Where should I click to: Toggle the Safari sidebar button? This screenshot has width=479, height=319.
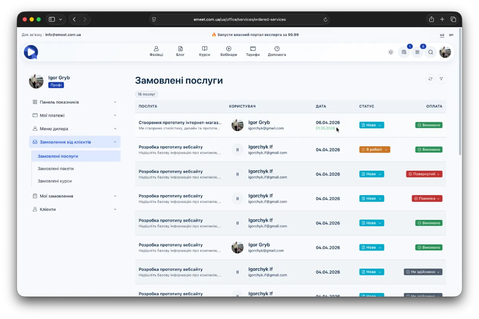click(51, 19)
